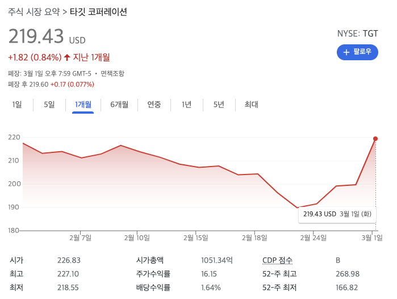Switch chart to 1일 range
This screenshot has width=397, height=299.
pyautogui.click(x=17, y=105)
